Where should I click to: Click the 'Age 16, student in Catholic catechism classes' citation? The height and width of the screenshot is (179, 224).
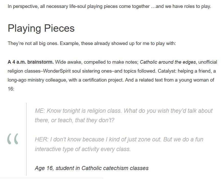coord(92,168)
